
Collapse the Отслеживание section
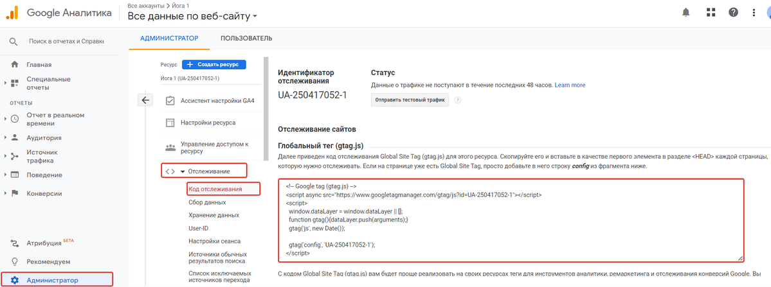183,171
